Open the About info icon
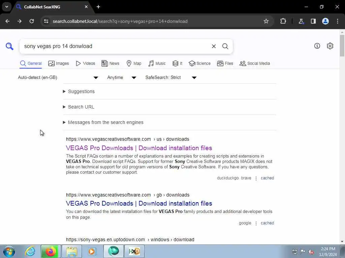Viewport: 345px width, 258px height. click(317, 46)
